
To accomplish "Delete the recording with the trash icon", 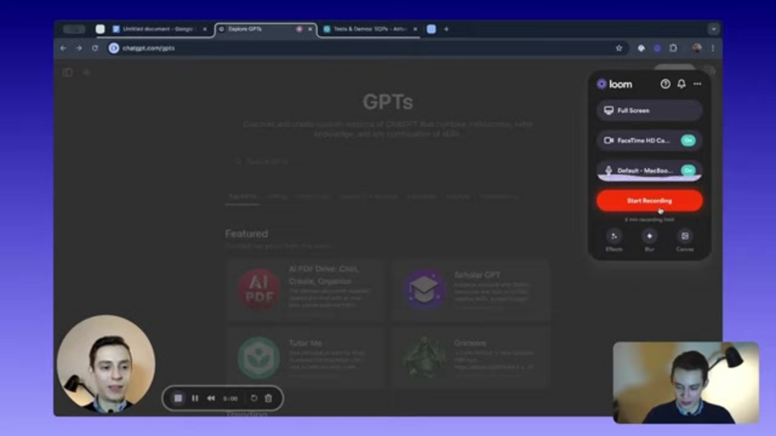I will point(269,398).
